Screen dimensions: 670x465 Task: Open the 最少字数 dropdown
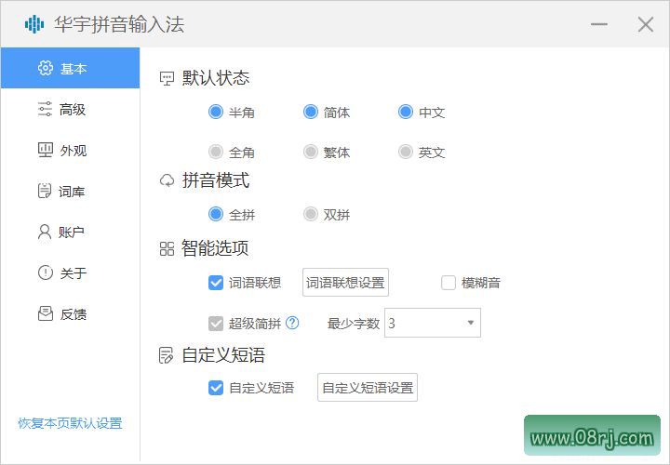click(x=433, y=324)
